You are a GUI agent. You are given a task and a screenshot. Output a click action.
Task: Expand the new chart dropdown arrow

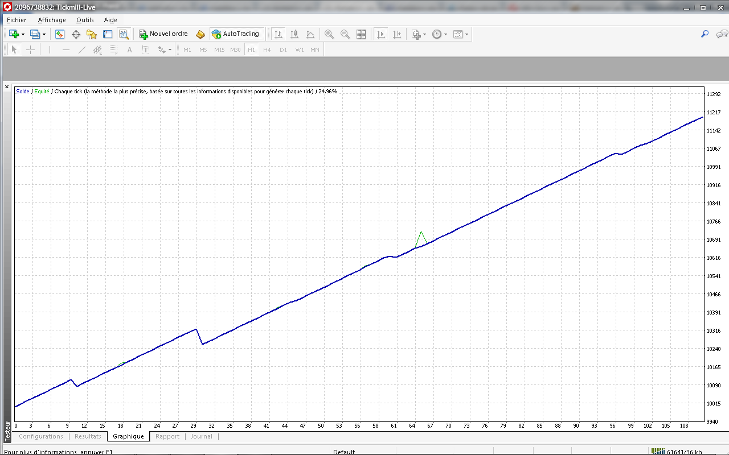23,34
